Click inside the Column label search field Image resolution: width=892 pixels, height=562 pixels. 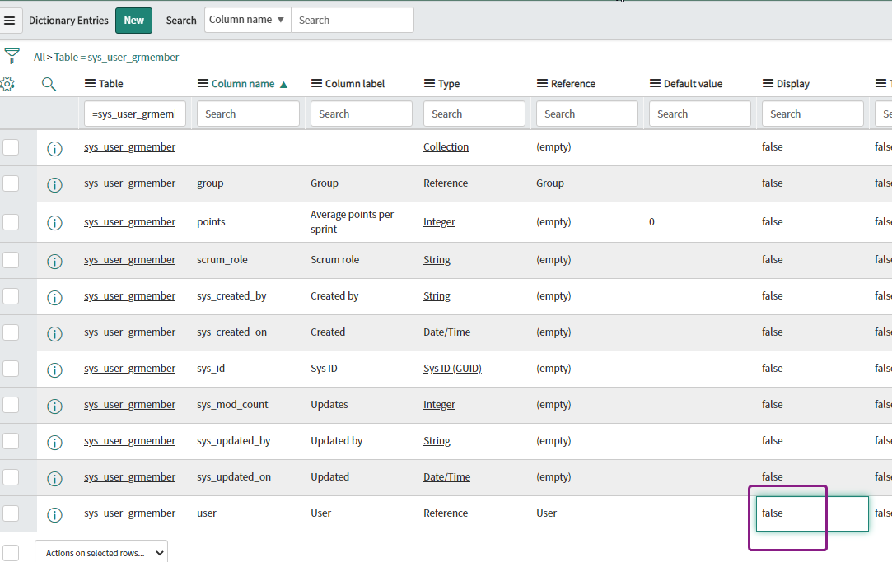tap(361, 114)
